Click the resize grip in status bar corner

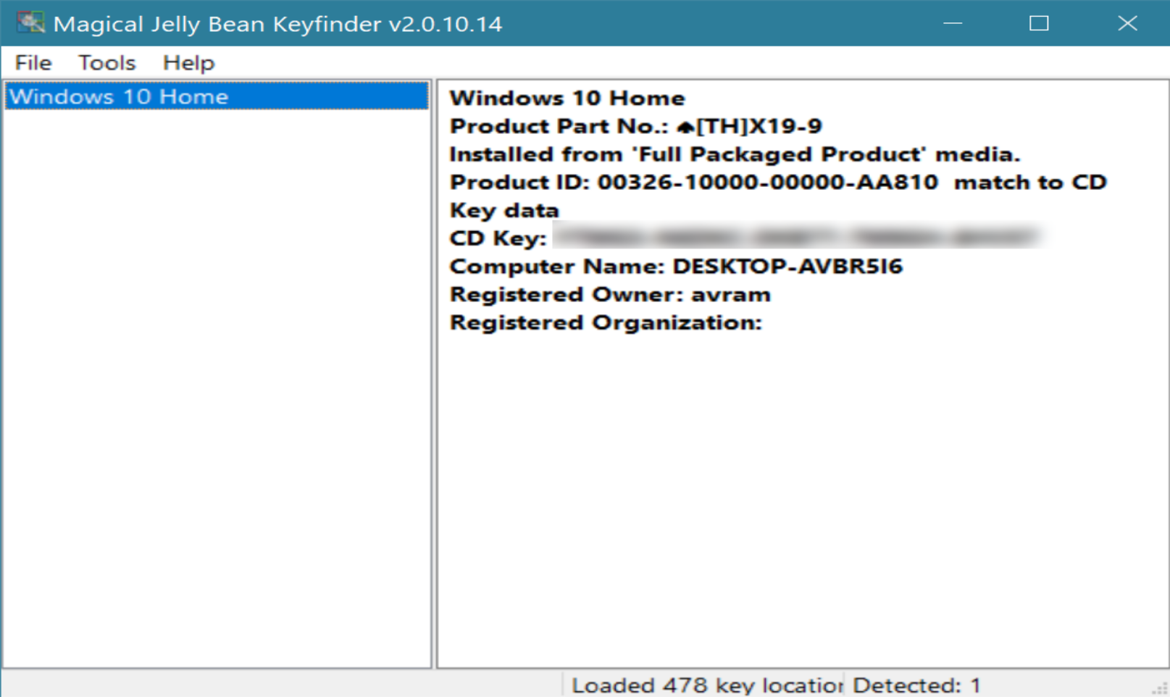pyautogui.click(x=1159, y=688)
